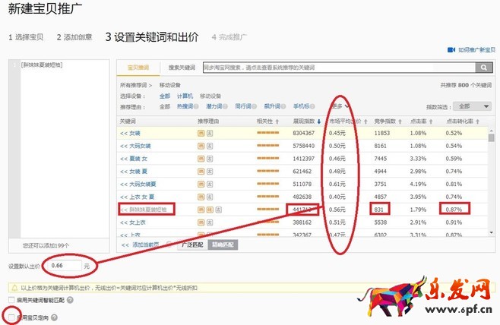
Task: Click 添加当前页 link
Action: (144, 245)
